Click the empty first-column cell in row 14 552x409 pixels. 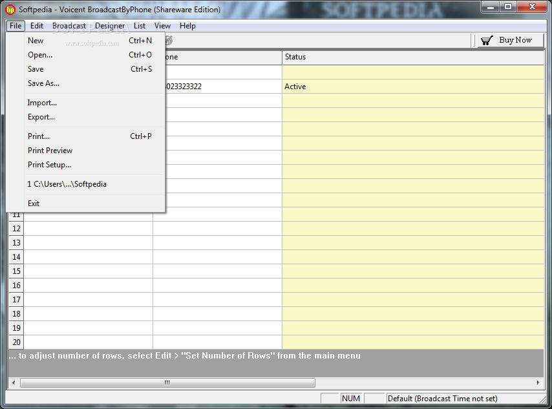pos(88,257)
